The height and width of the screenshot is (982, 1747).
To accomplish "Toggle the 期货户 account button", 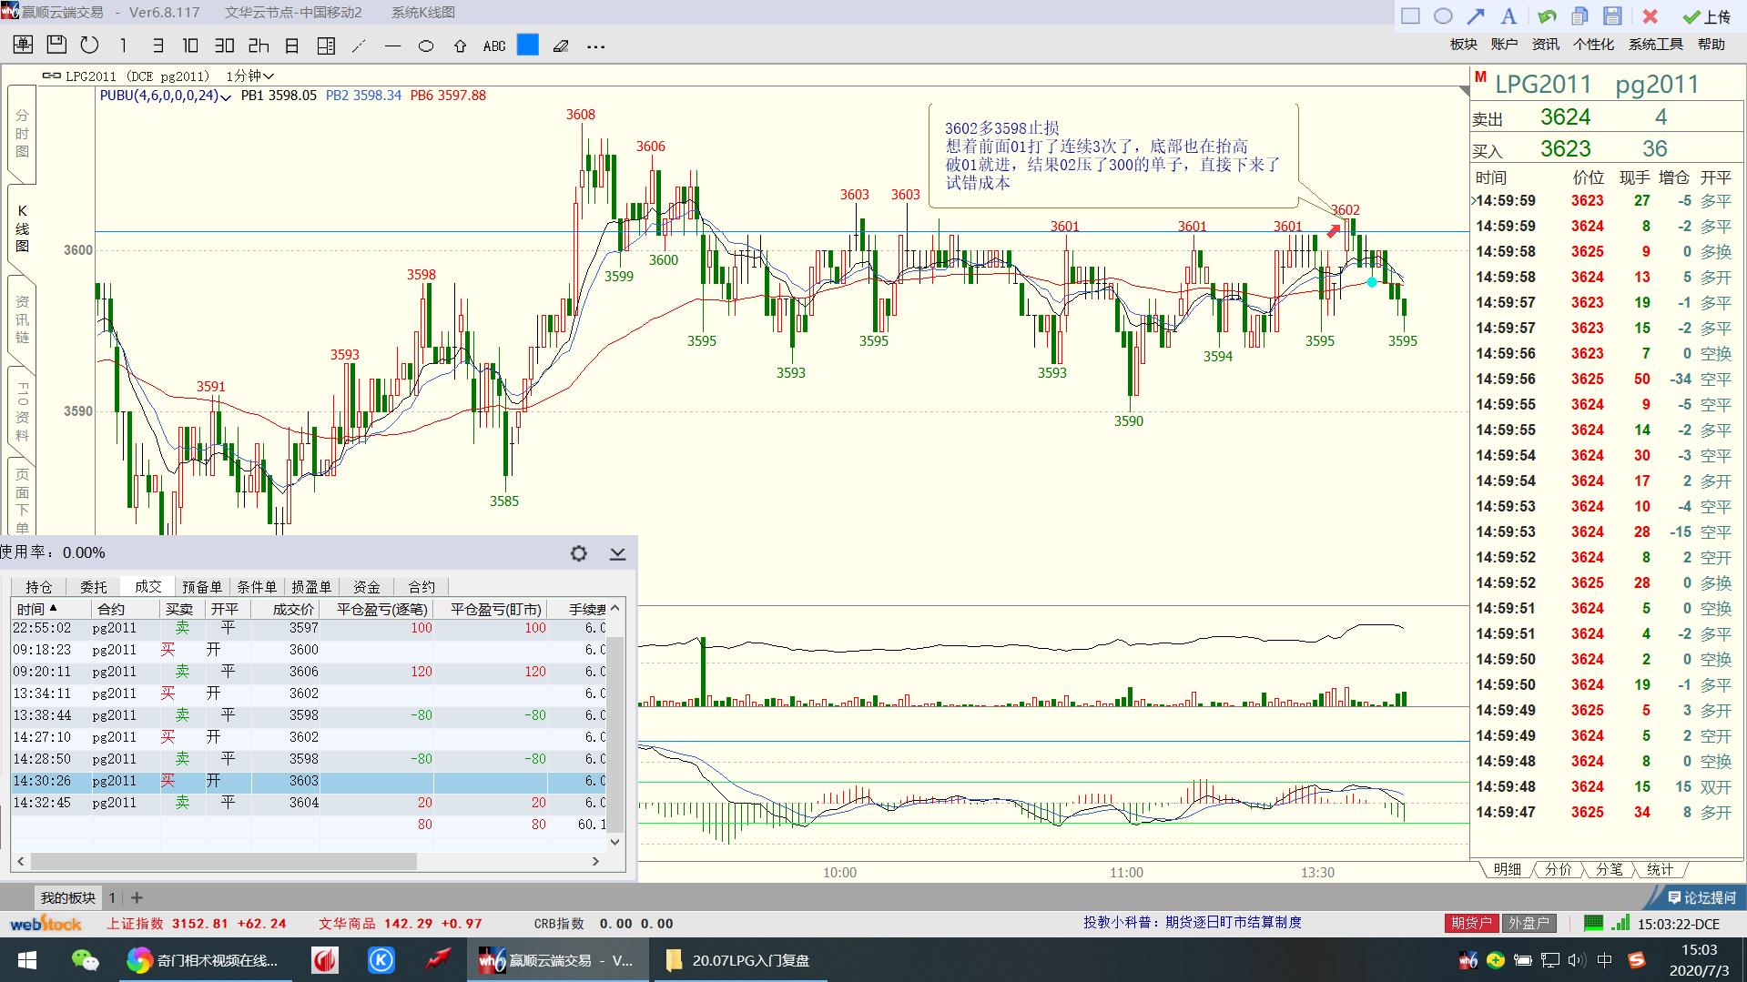I will 1471,923.
